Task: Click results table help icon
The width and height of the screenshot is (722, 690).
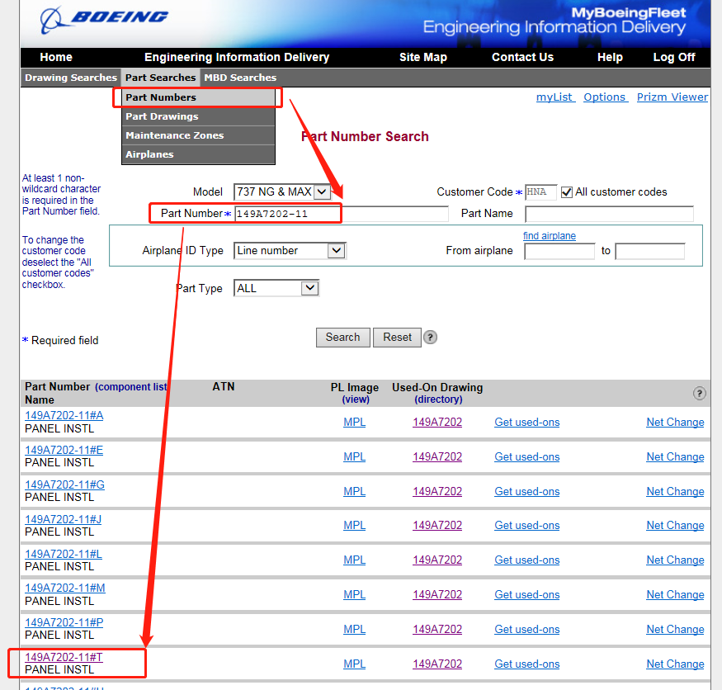Action: [700, 394]
